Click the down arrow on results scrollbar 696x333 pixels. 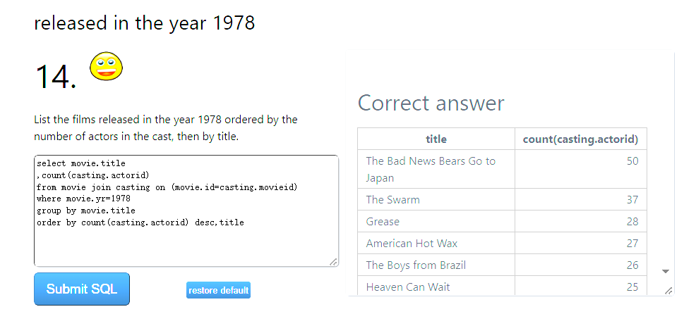(666, 271)
